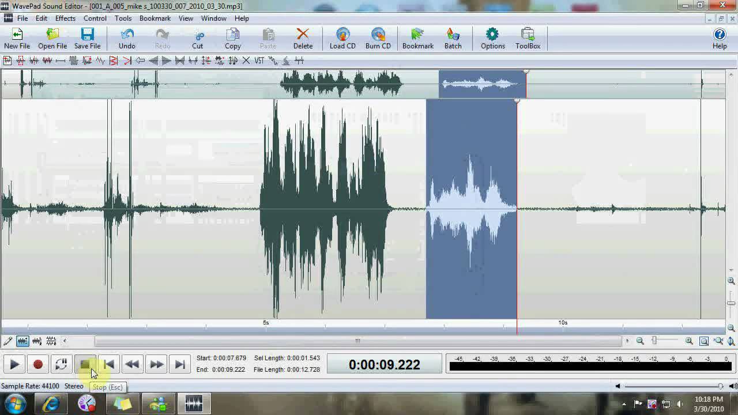Click the Rewind button
The image size is (738, 415).
pos(132,364)
